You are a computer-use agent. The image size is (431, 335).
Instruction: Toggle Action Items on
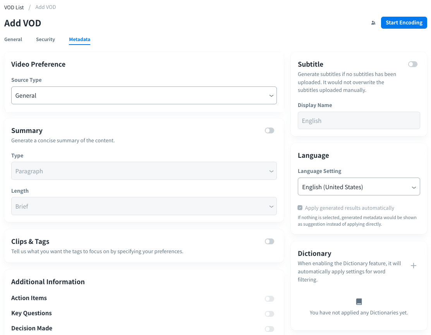(269, 299)
